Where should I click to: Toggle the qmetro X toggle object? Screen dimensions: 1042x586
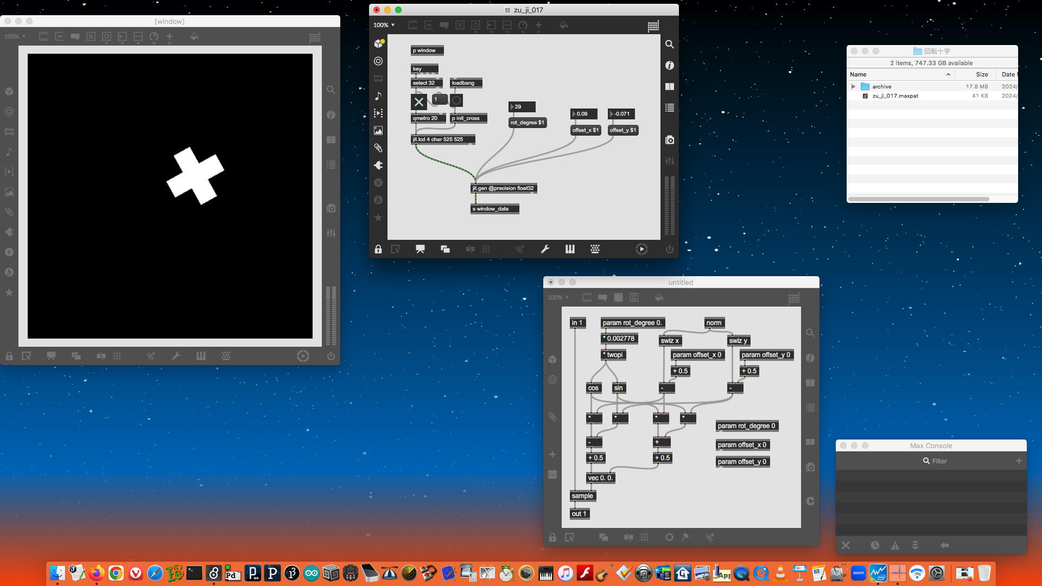(x=418, y=101)
